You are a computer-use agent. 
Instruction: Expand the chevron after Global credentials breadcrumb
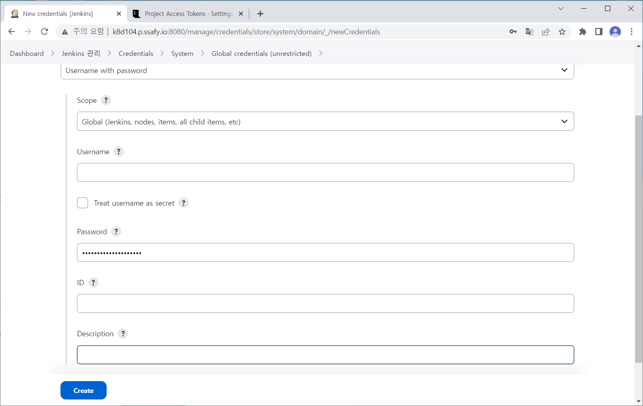click(x=321, y=53)
